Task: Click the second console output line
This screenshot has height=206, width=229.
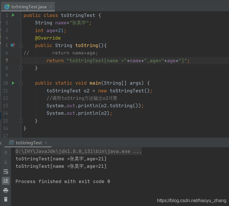Action: (x=61, y=166)
